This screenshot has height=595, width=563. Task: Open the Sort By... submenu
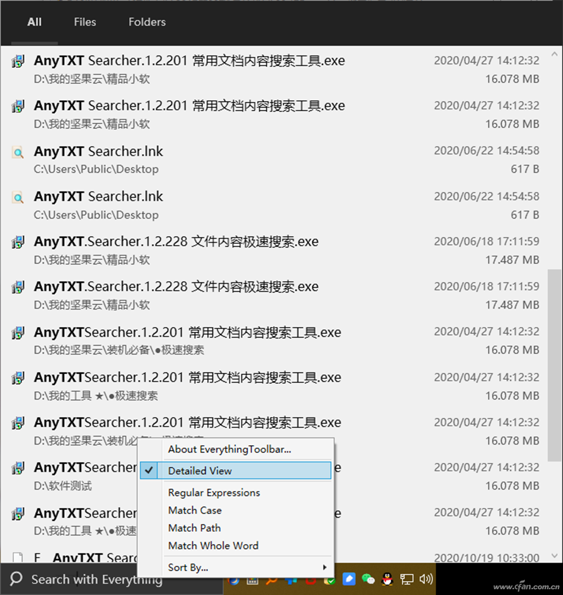[x=235, y=568]
